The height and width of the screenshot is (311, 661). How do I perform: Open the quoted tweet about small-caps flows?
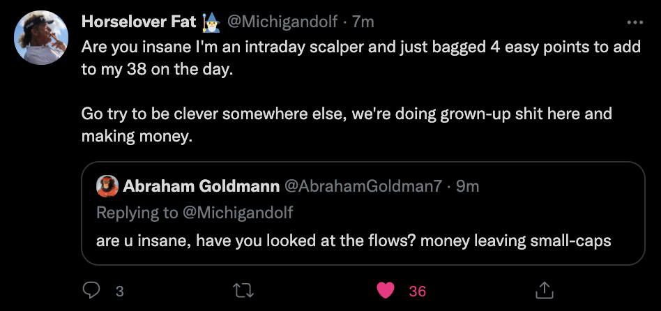click(x=363, y=213)
